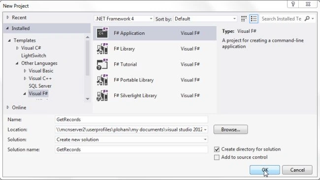Click Visual F# type next to F# Library
320x180 pixels.
point(190,49)
